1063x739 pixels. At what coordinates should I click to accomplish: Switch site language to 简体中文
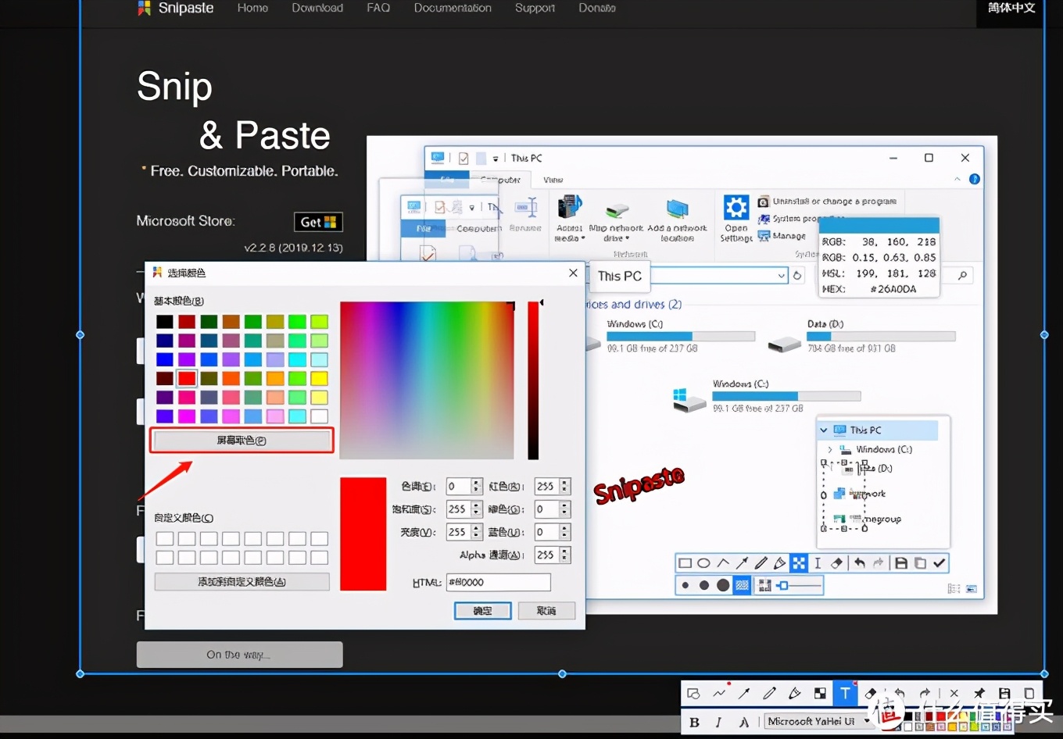point(1011,8)
